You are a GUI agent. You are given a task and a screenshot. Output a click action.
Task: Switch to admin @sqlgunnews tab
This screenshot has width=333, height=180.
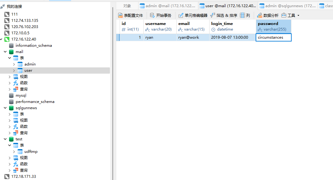point(288,6)
